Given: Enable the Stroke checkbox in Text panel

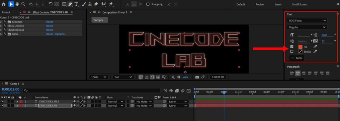Looking at the screenshot, I should (x=292, y=51).
